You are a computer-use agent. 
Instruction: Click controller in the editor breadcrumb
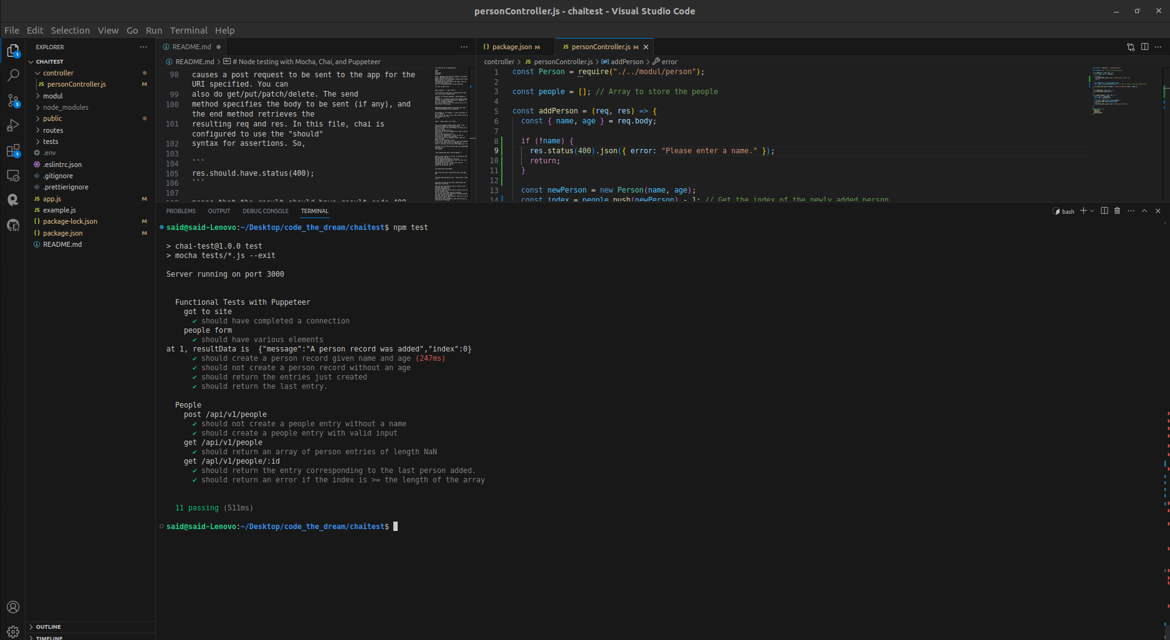pyautogui.click(x=499, y=62)
